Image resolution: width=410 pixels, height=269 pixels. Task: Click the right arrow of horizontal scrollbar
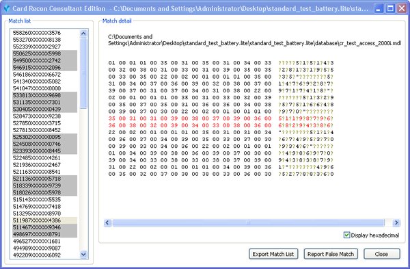[396, 222]
